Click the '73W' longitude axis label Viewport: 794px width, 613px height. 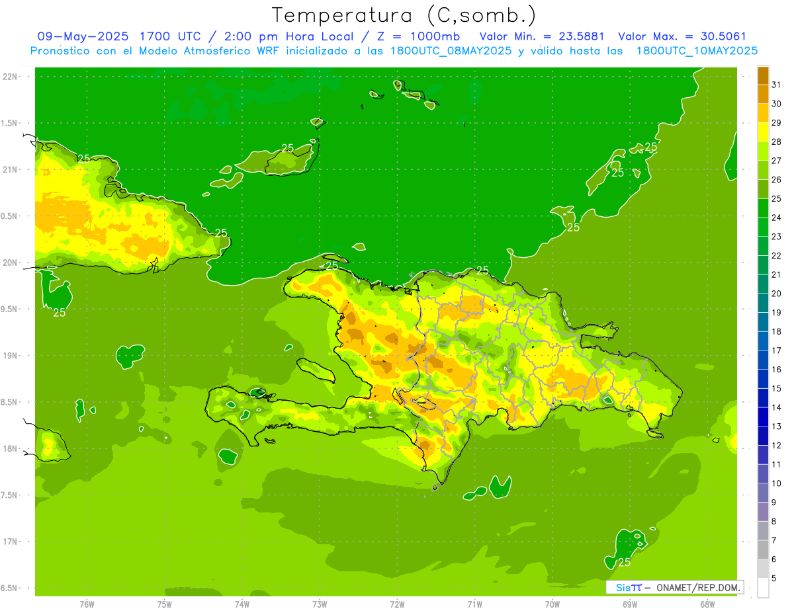pyautogui.click(x=320, y=604)
